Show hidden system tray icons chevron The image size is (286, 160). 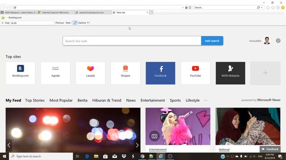point(228,156)
